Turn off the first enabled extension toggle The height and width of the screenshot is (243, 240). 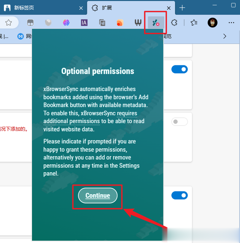tap(180, 69)
